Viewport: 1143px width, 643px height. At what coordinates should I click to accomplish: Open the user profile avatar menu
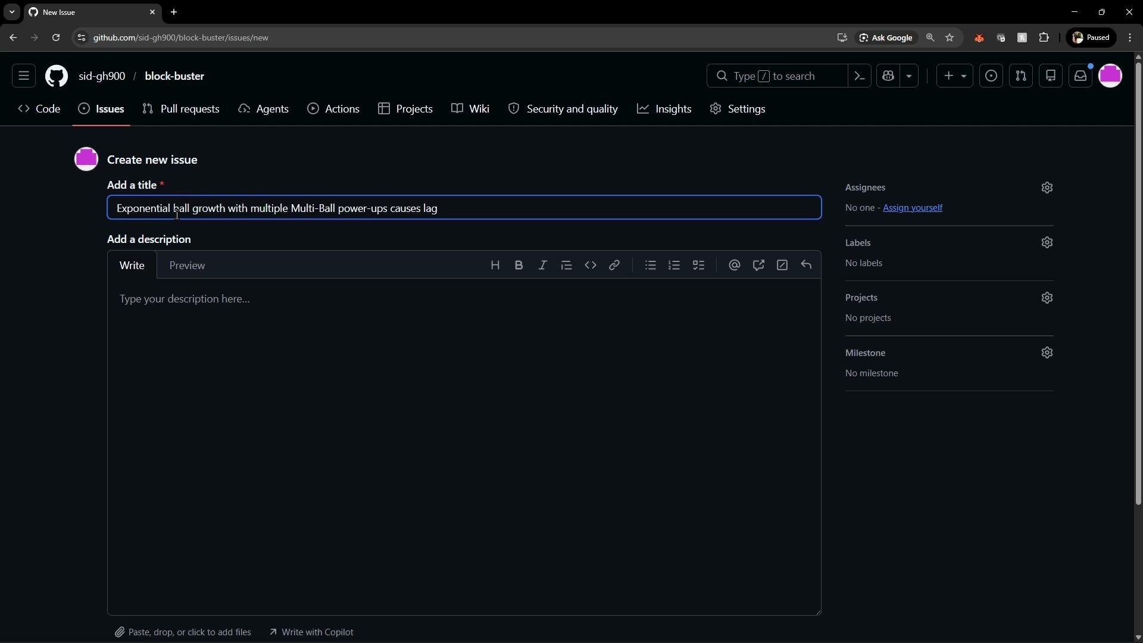click(1110, 76)
